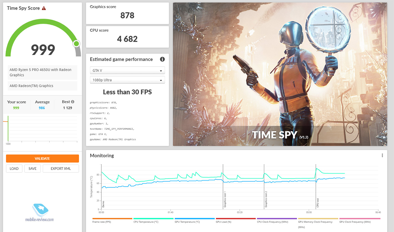
Task: Click the info icon next to Best
Action: (x=73, y=102)
